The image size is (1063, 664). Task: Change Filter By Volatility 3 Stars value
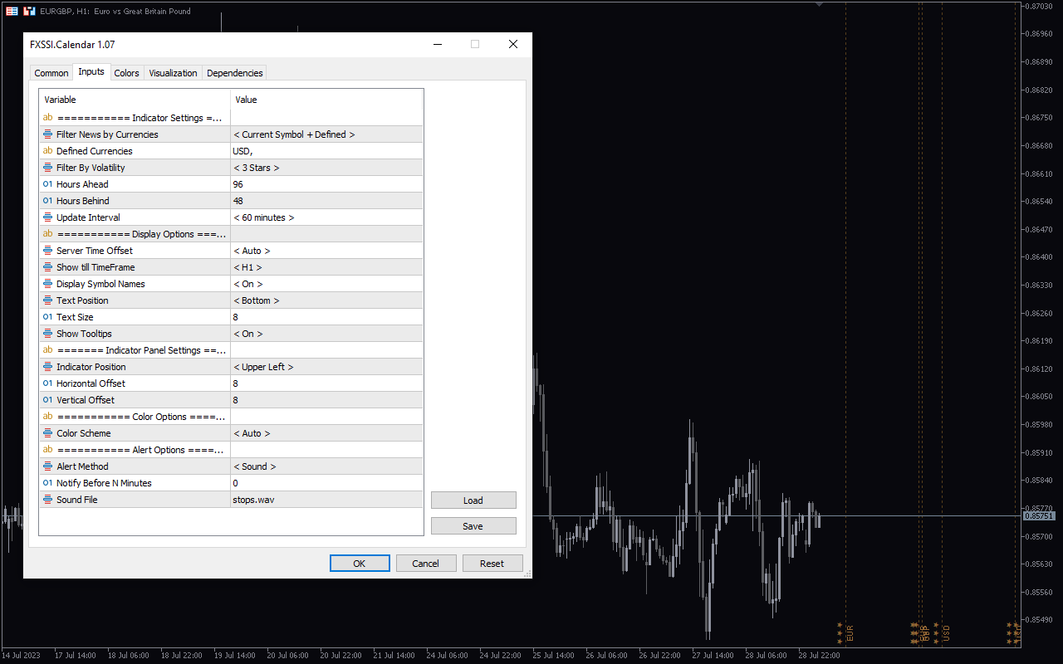[x=327, y=168]
